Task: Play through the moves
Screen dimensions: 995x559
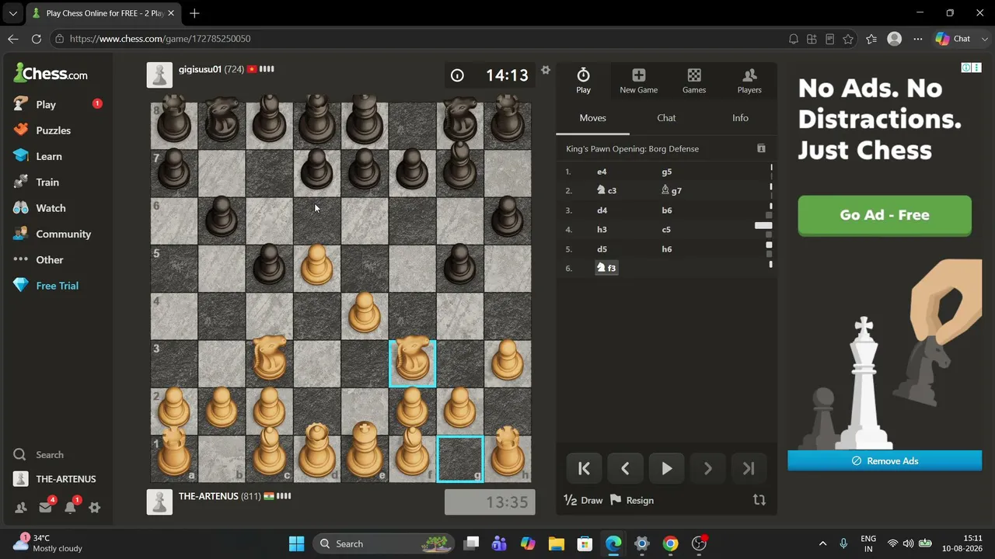Action: click(666, 468)
